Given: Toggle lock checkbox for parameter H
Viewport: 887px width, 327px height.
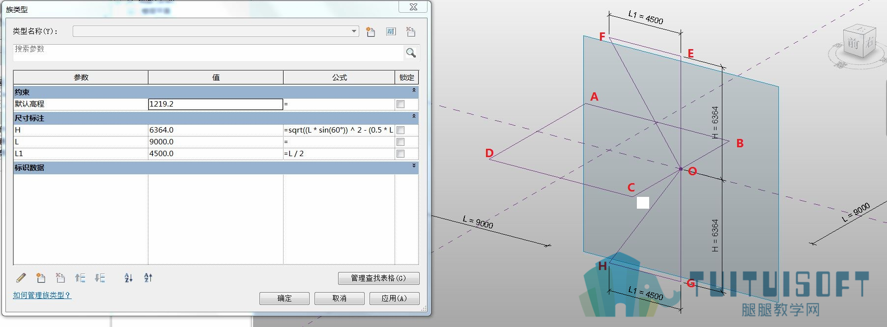Looking at the screenshot, I should [x=401, y=130].
